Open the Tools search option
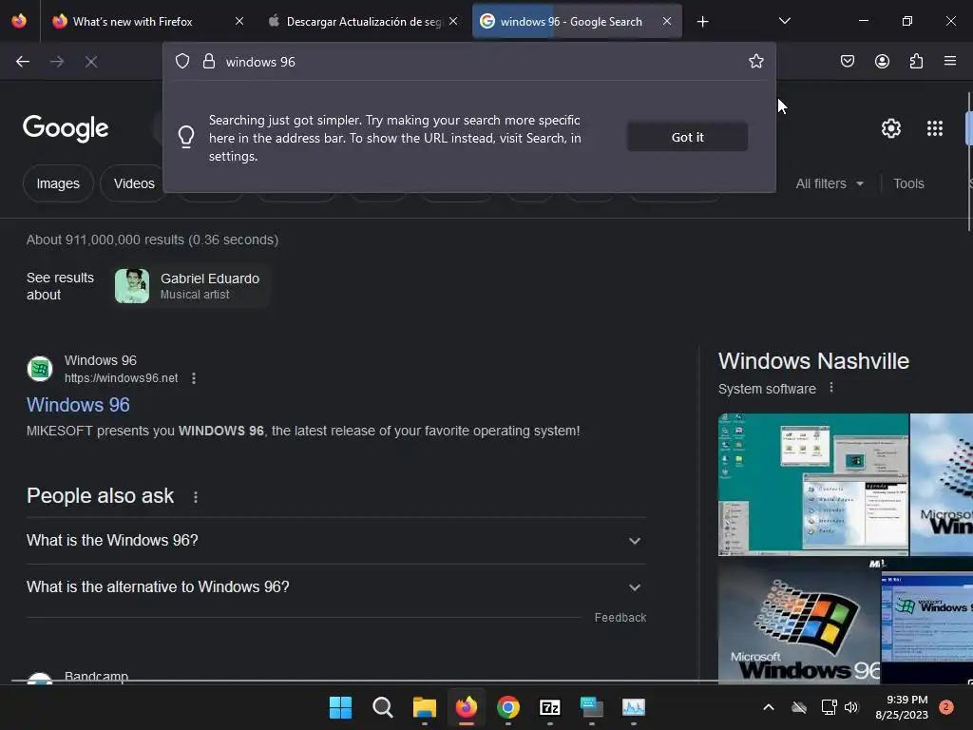This screenshot has width=973, height=730. point(908,183)
